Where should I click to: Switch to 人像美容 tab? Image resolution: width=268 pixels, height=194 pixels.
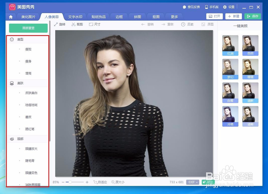[52, 17]
